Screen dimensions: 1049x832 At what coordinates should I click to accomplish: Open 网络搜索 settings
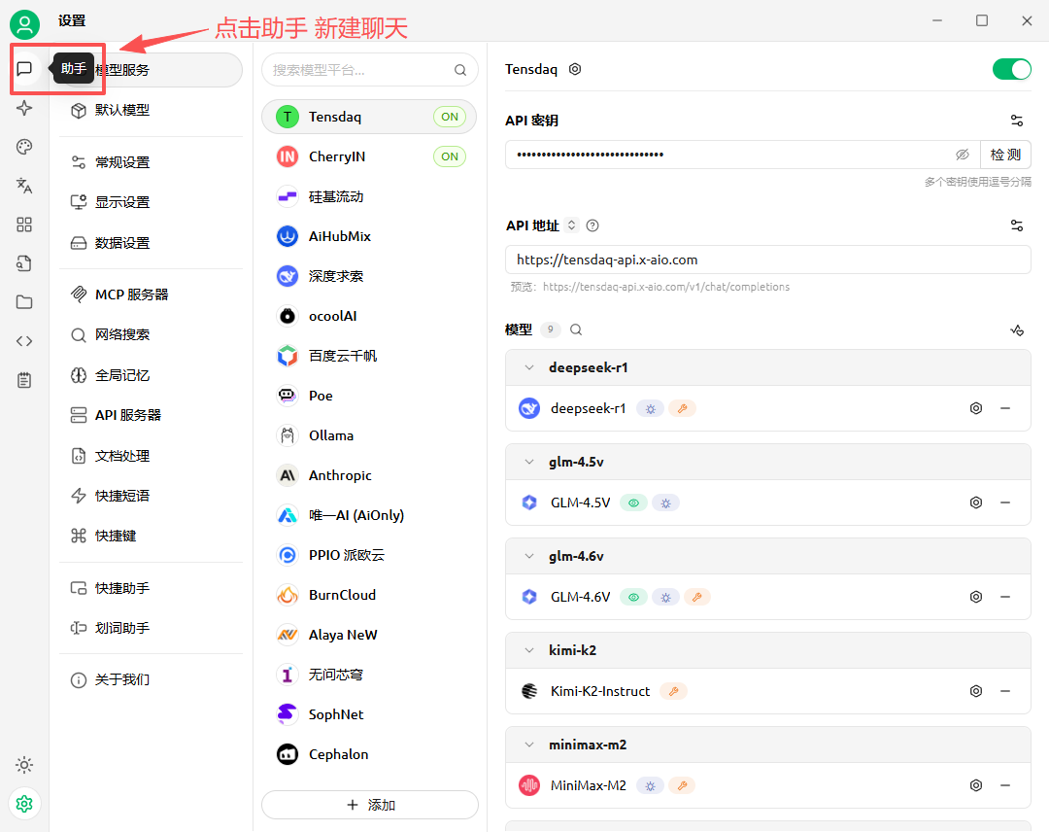tap(151, 334)
